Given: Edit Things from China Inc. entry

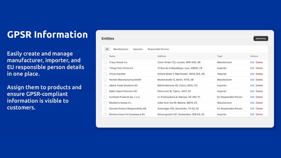Looking at the screenshot, I should pos(252,68).
